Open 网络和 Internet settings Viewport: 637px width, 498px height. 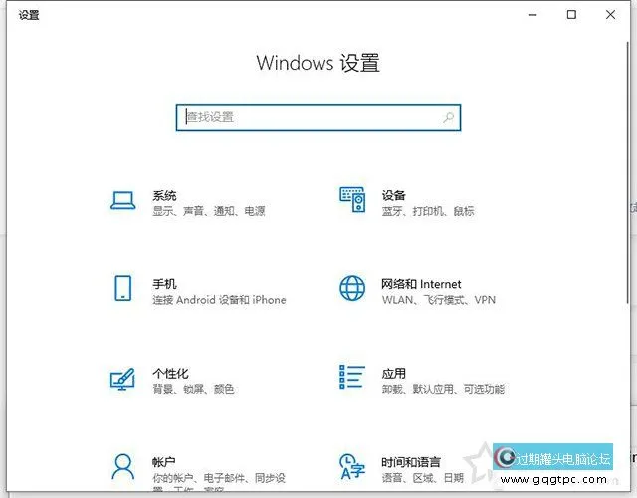421,284
